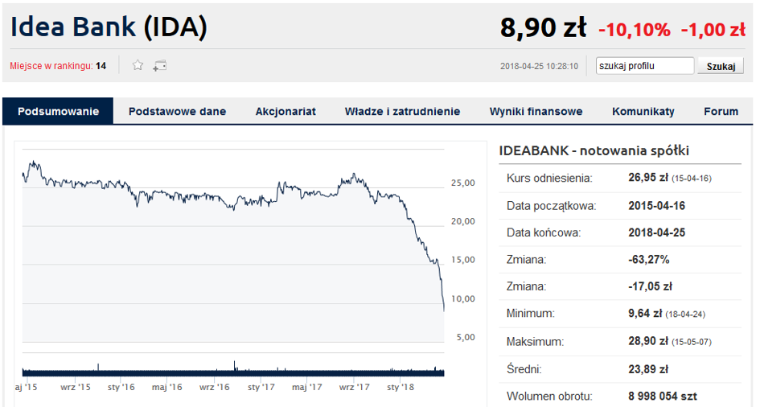Click the Idea Bank (IDA) heading

(109, 27)
